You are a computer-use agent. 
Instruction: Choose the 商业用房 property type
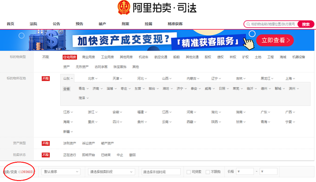88,57
